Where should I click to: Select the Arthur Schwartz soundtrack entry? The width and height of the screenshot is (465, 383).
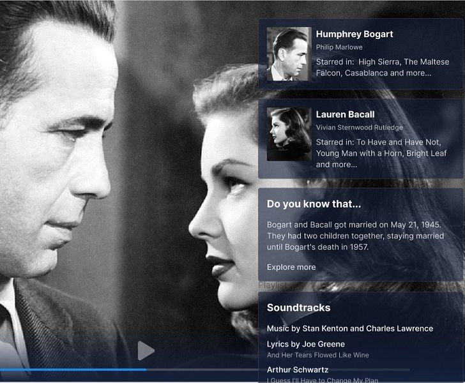pyautogui.click(x=298, y=370)
